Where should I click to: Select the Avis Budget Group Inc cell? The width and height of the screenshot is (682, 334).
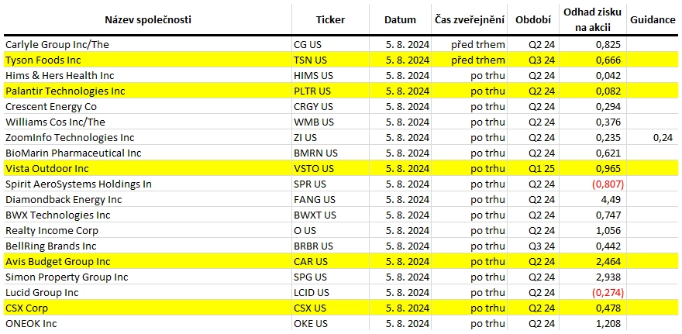[x=148, y=261]
